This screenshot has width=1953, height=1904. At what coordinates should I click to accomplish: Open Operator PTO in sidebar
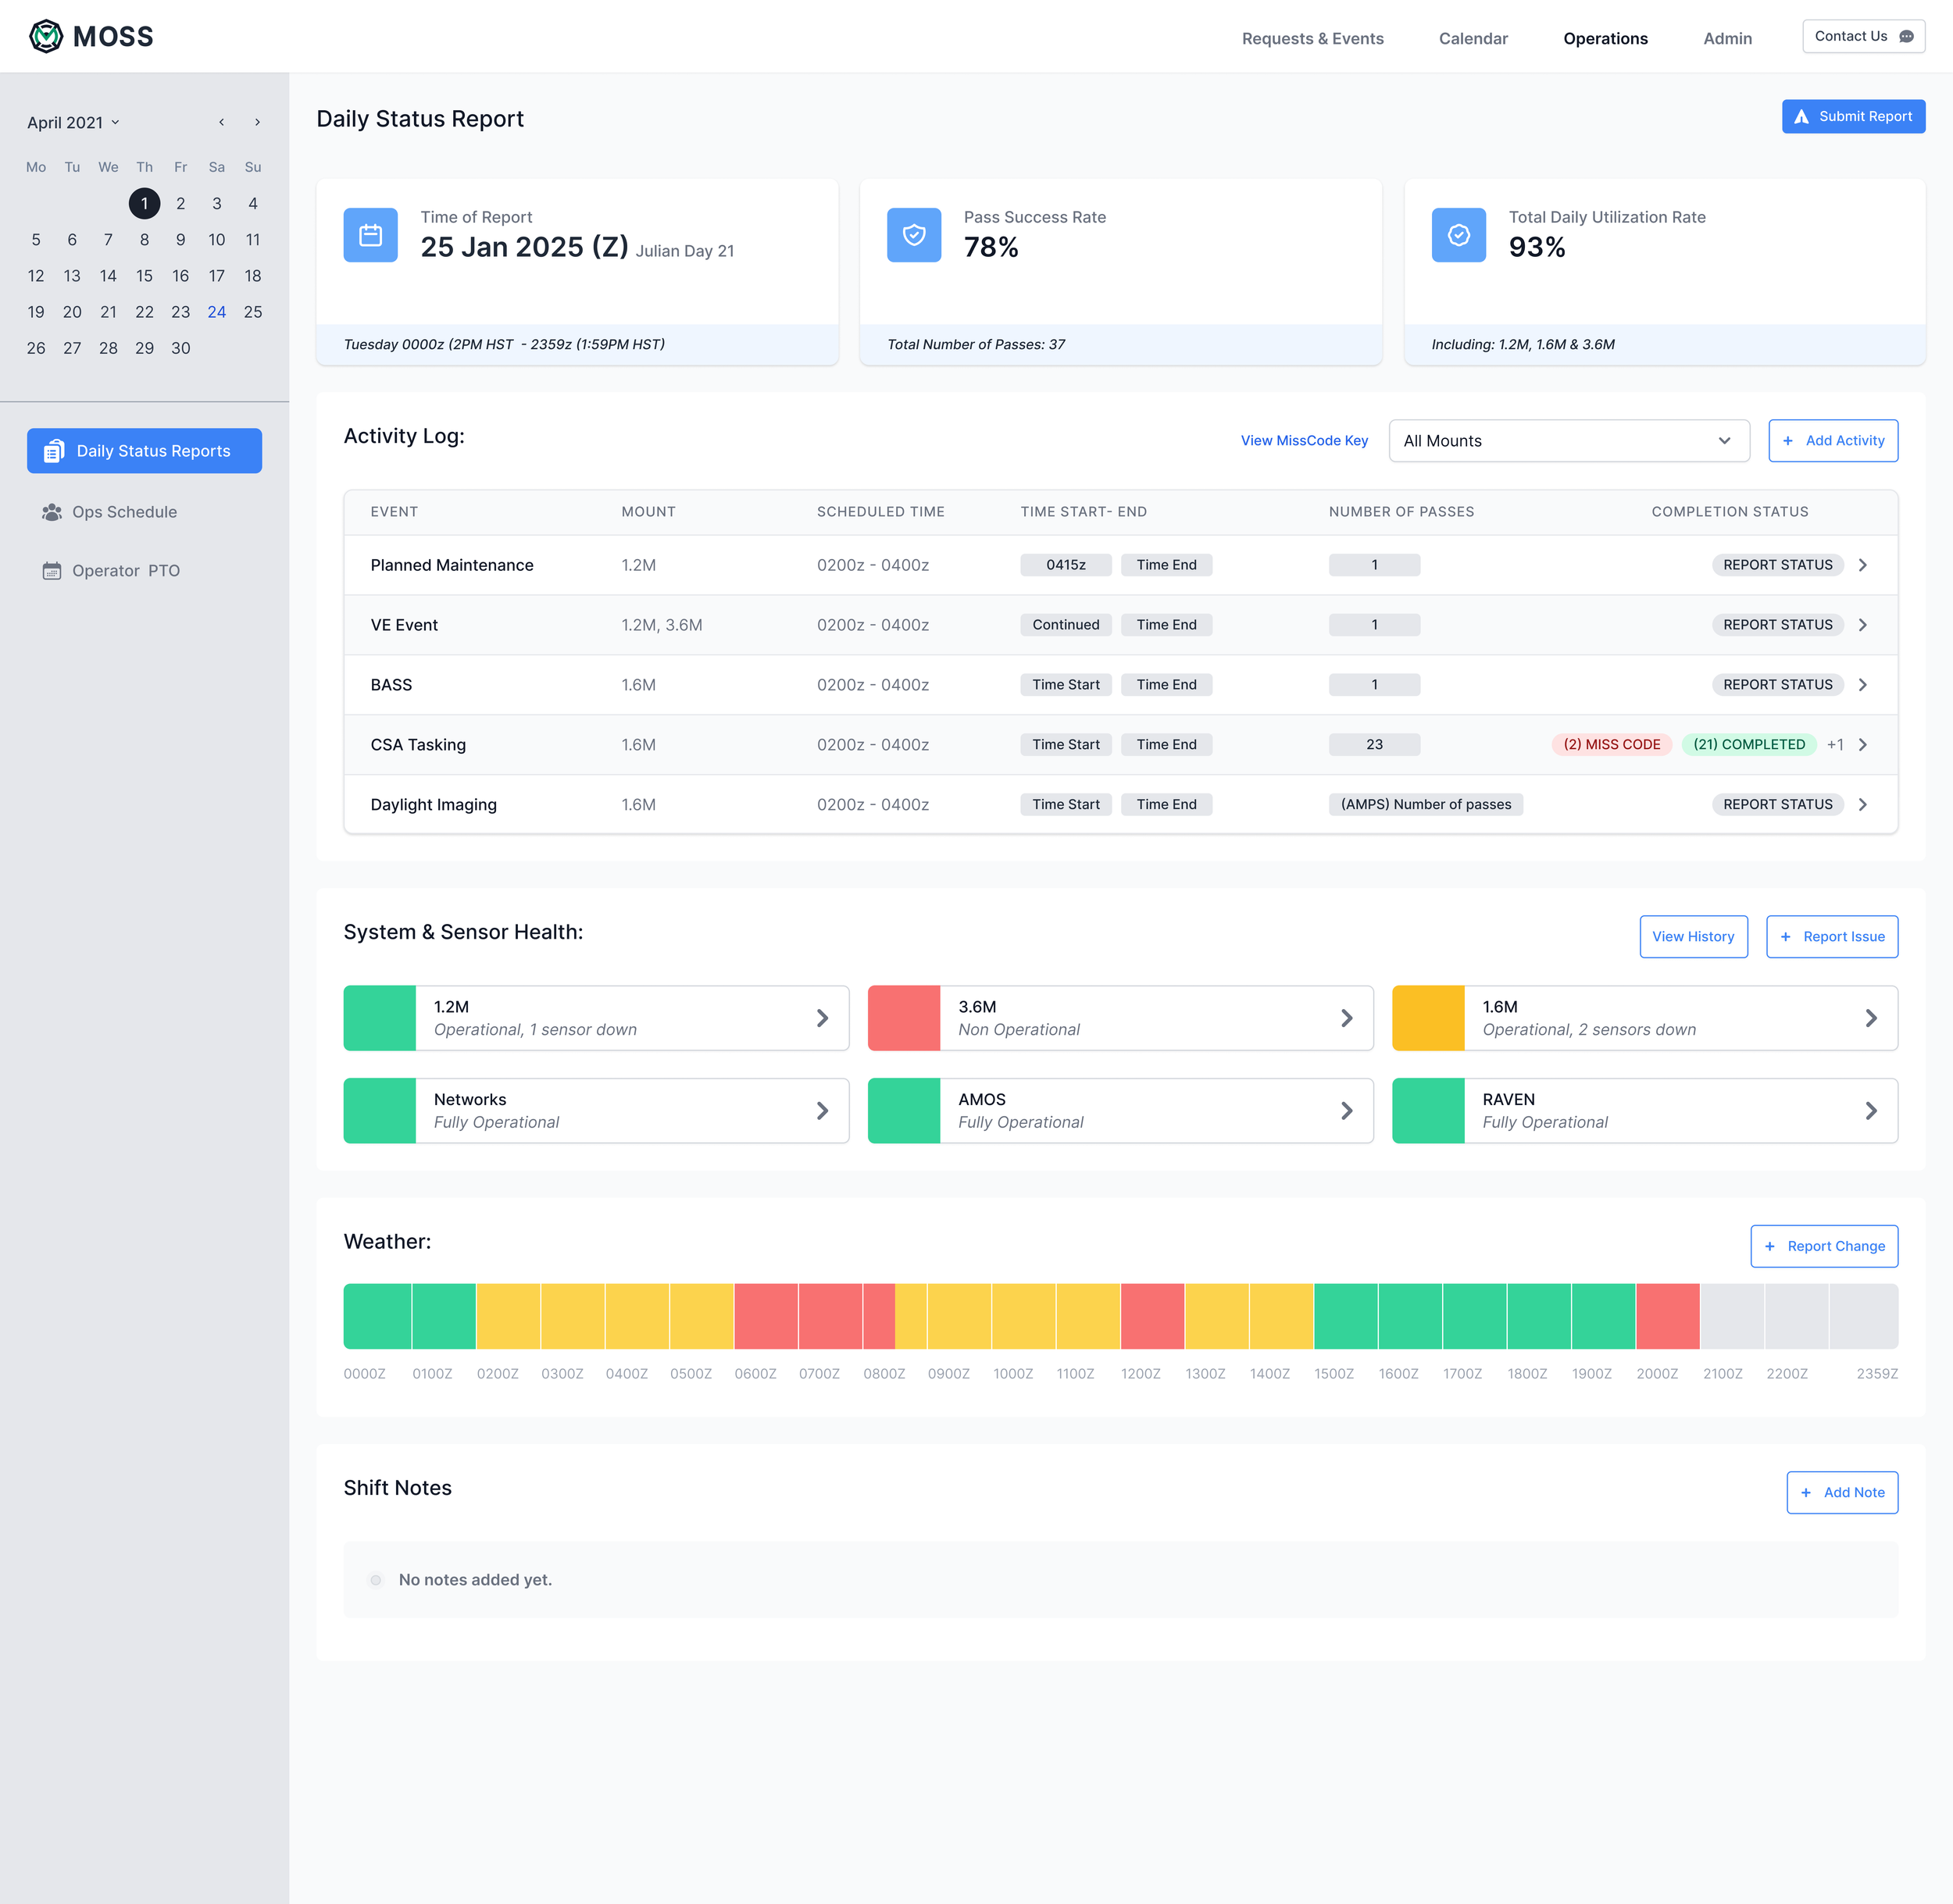coord(125,571)
